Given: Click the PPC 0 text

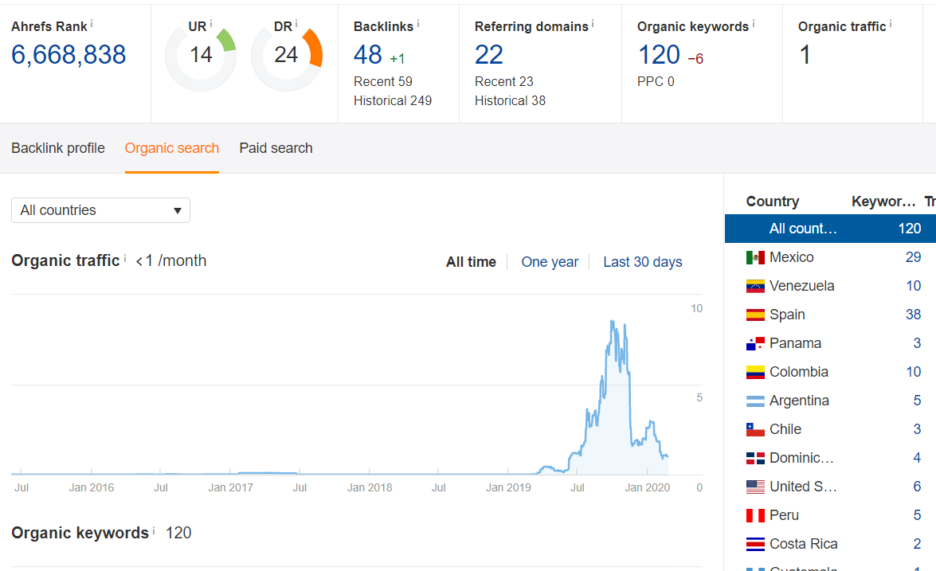Looking at the screenshot, I should [656, 81].
